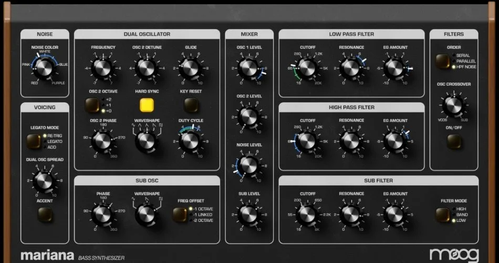Screen dimensions: 499x263
Task: Select HPF NOISE filter order option
Action: click(466, 67)
